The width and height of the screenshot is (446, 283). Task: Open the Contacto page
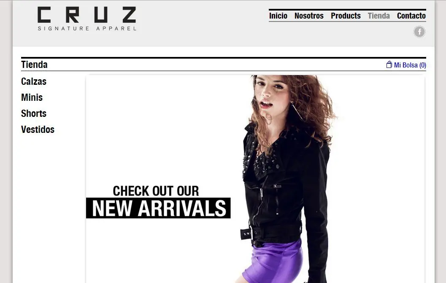coord(411,16)
